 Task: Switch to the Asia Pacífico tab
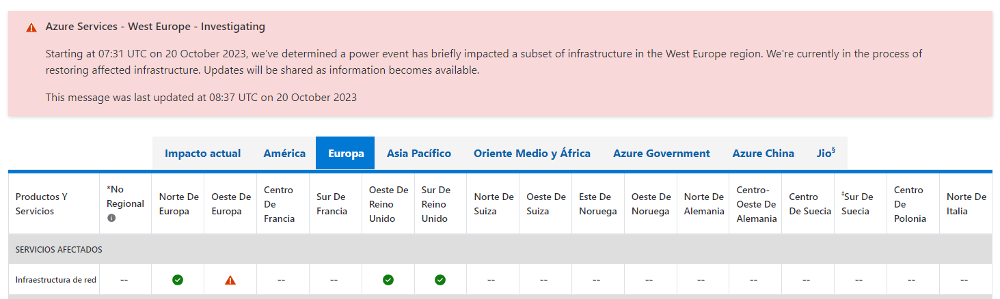(x=419, y=153)
